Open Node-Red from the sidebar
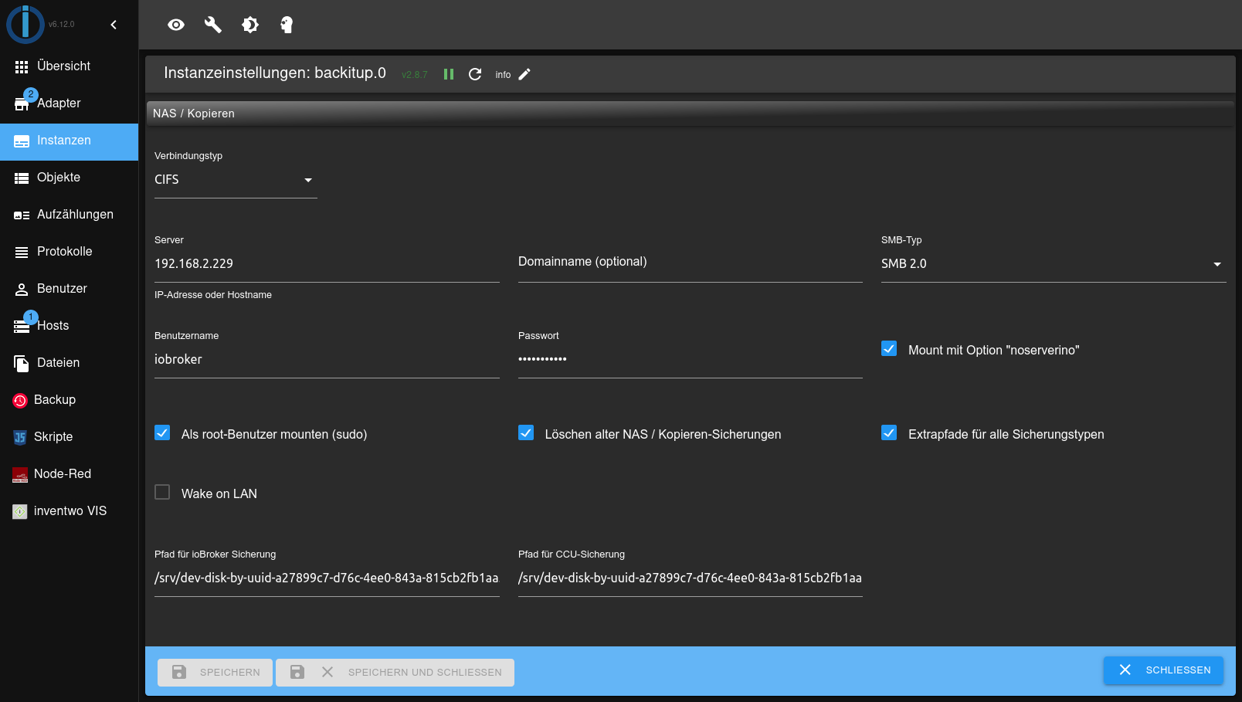1242x702 pixels. 62,474
